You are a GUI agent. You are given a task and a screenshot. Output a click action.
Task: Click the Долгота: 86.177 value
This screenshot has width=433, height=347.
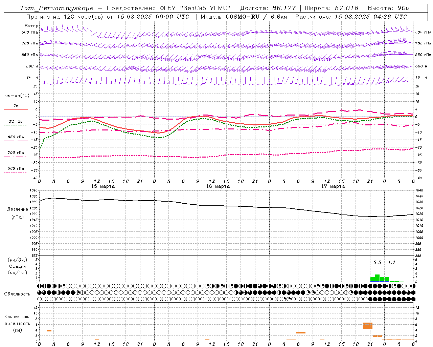pos(268,8)
